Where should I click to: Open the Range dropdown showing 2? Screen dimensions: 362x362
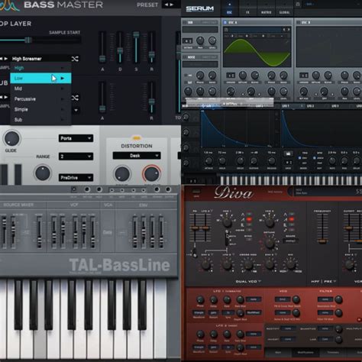click(76, 157)
